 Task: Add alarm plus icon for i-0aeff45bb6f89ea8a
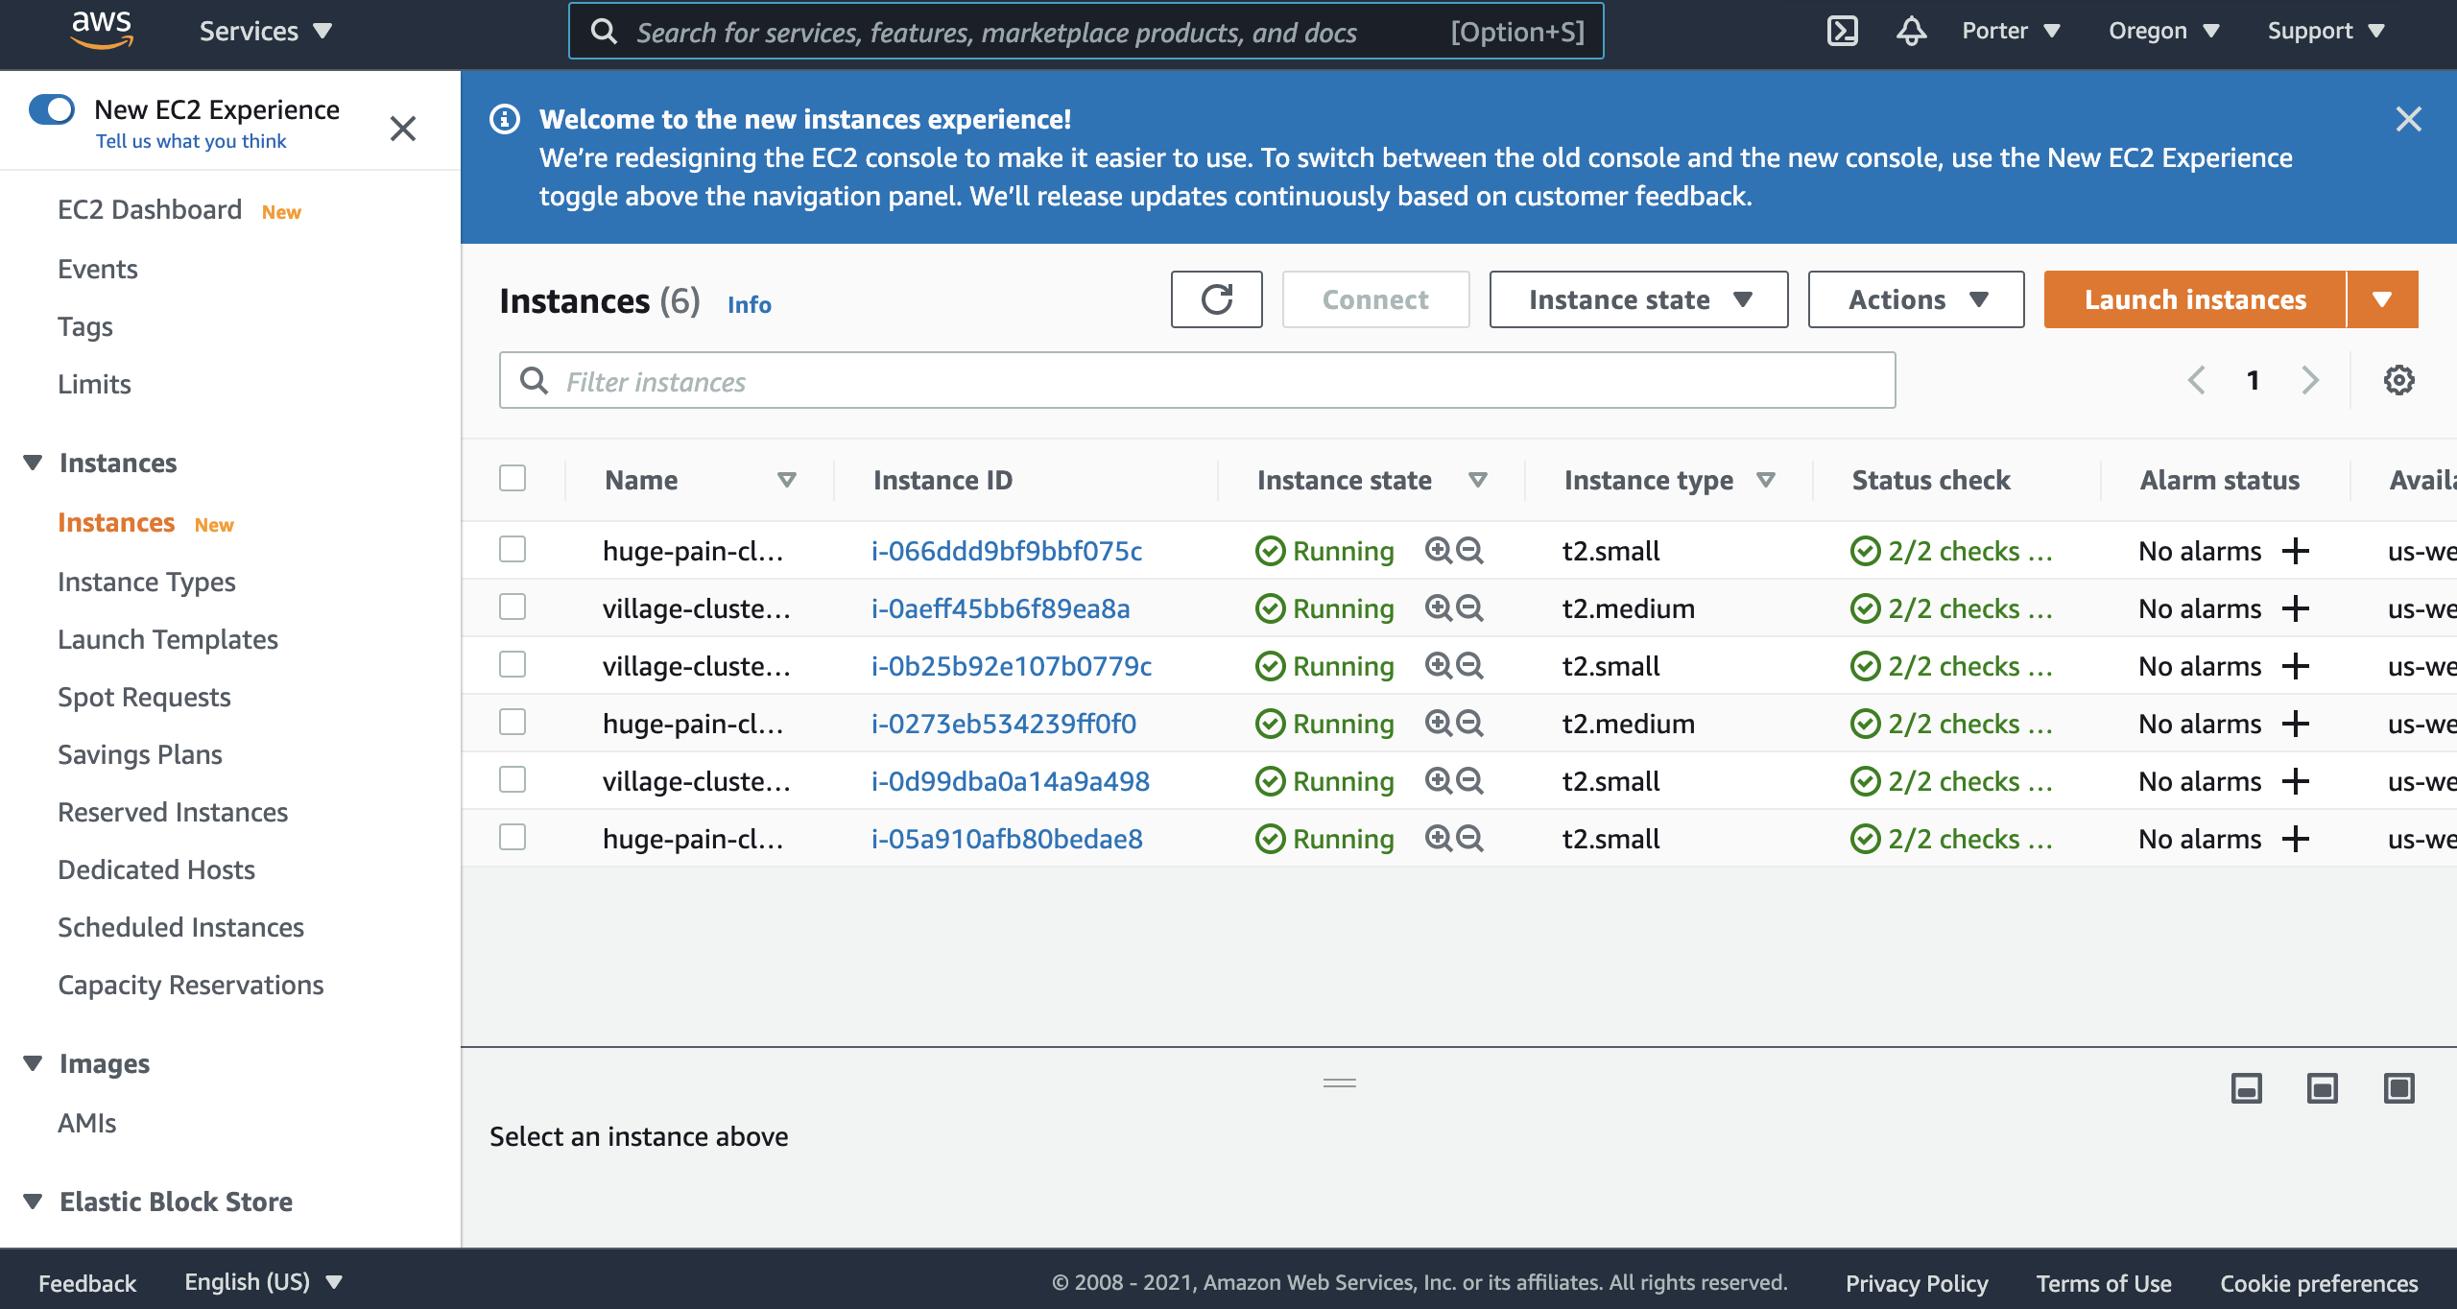(2296, 608)
